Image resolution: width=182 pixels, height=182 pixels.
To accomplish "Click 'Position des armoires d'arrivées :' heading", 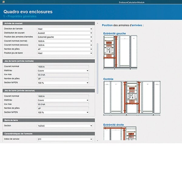I will click(123, 25).
